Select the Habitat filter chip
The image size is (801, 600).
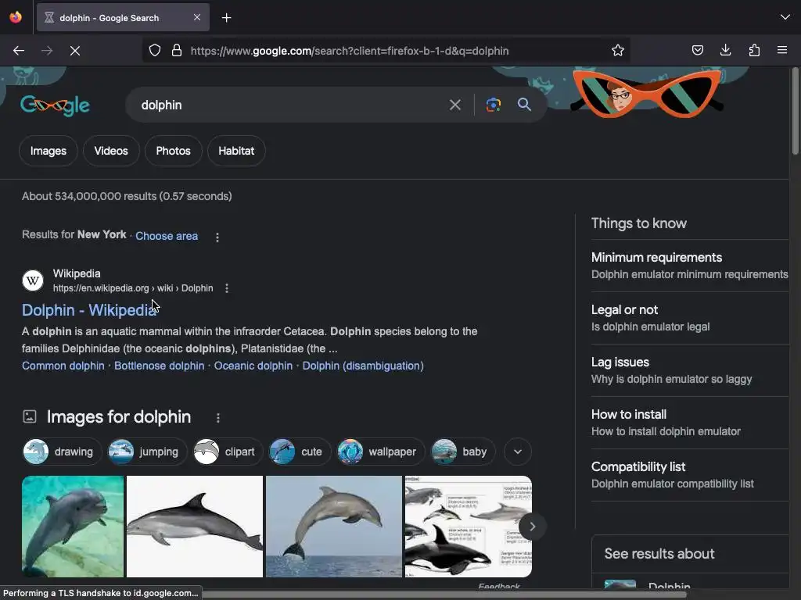236,151
